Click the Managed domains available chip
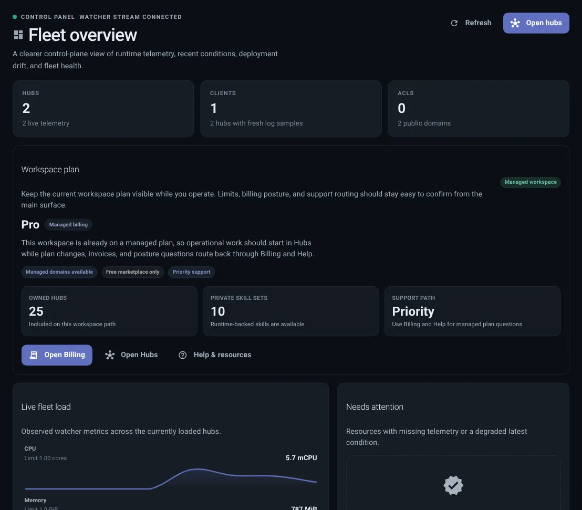The height and width of the screenshot is (510, 582). [x=59, y=272]
